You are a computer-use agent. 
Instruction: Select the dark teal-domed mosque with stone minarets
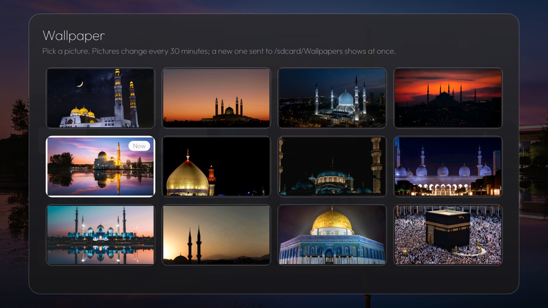(332, 166)
